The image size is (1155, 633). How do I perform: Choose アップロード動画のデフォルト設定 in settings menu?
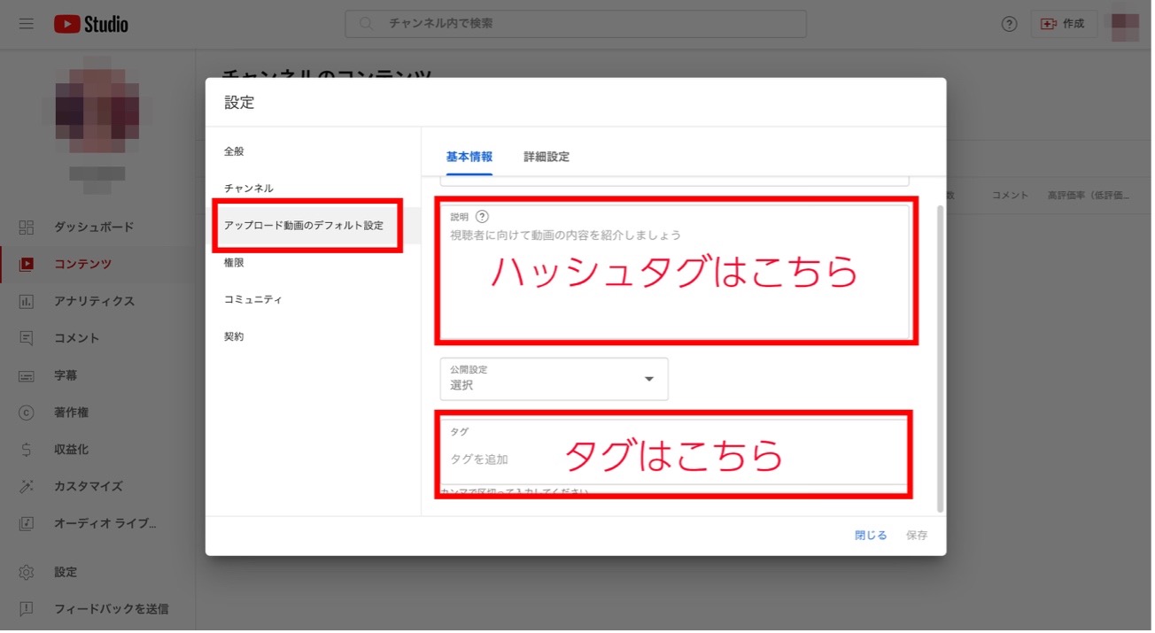click(x=304, y=226)
